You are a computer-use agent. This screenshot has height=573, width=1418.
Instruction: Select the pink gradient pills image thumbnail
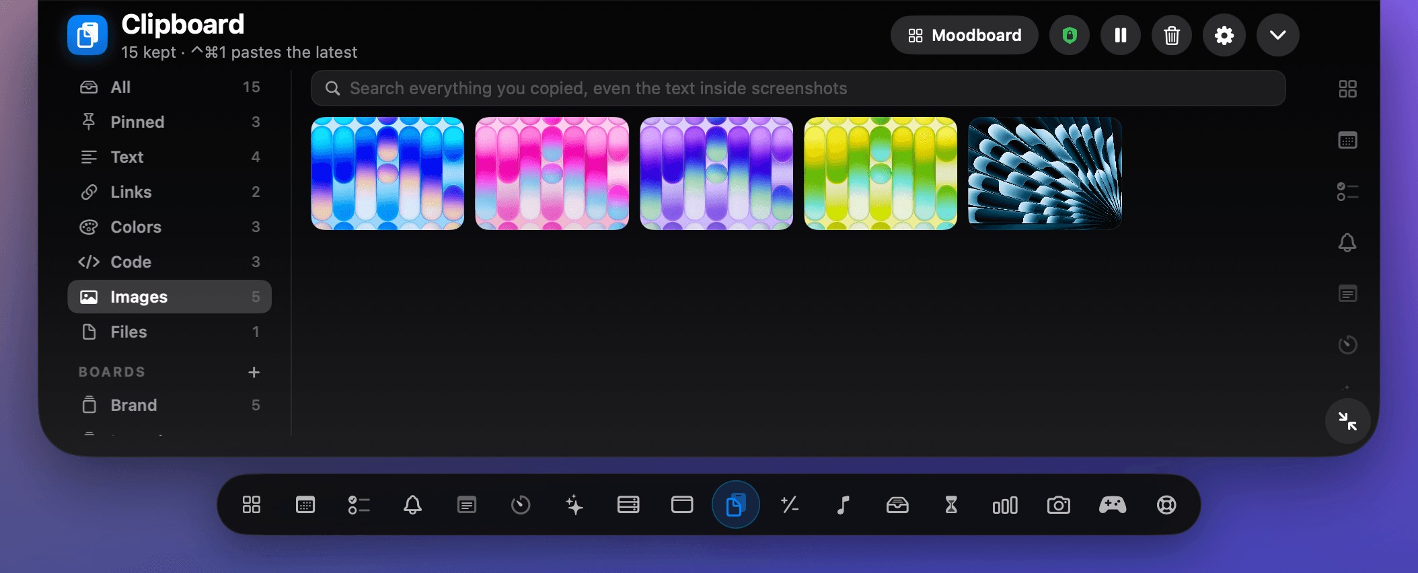[552, 174]
